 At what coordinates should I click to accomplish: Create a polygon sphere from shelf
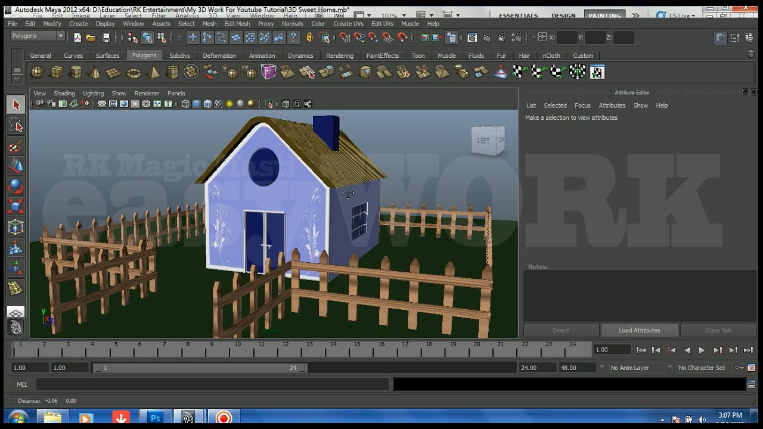(38, 73)
